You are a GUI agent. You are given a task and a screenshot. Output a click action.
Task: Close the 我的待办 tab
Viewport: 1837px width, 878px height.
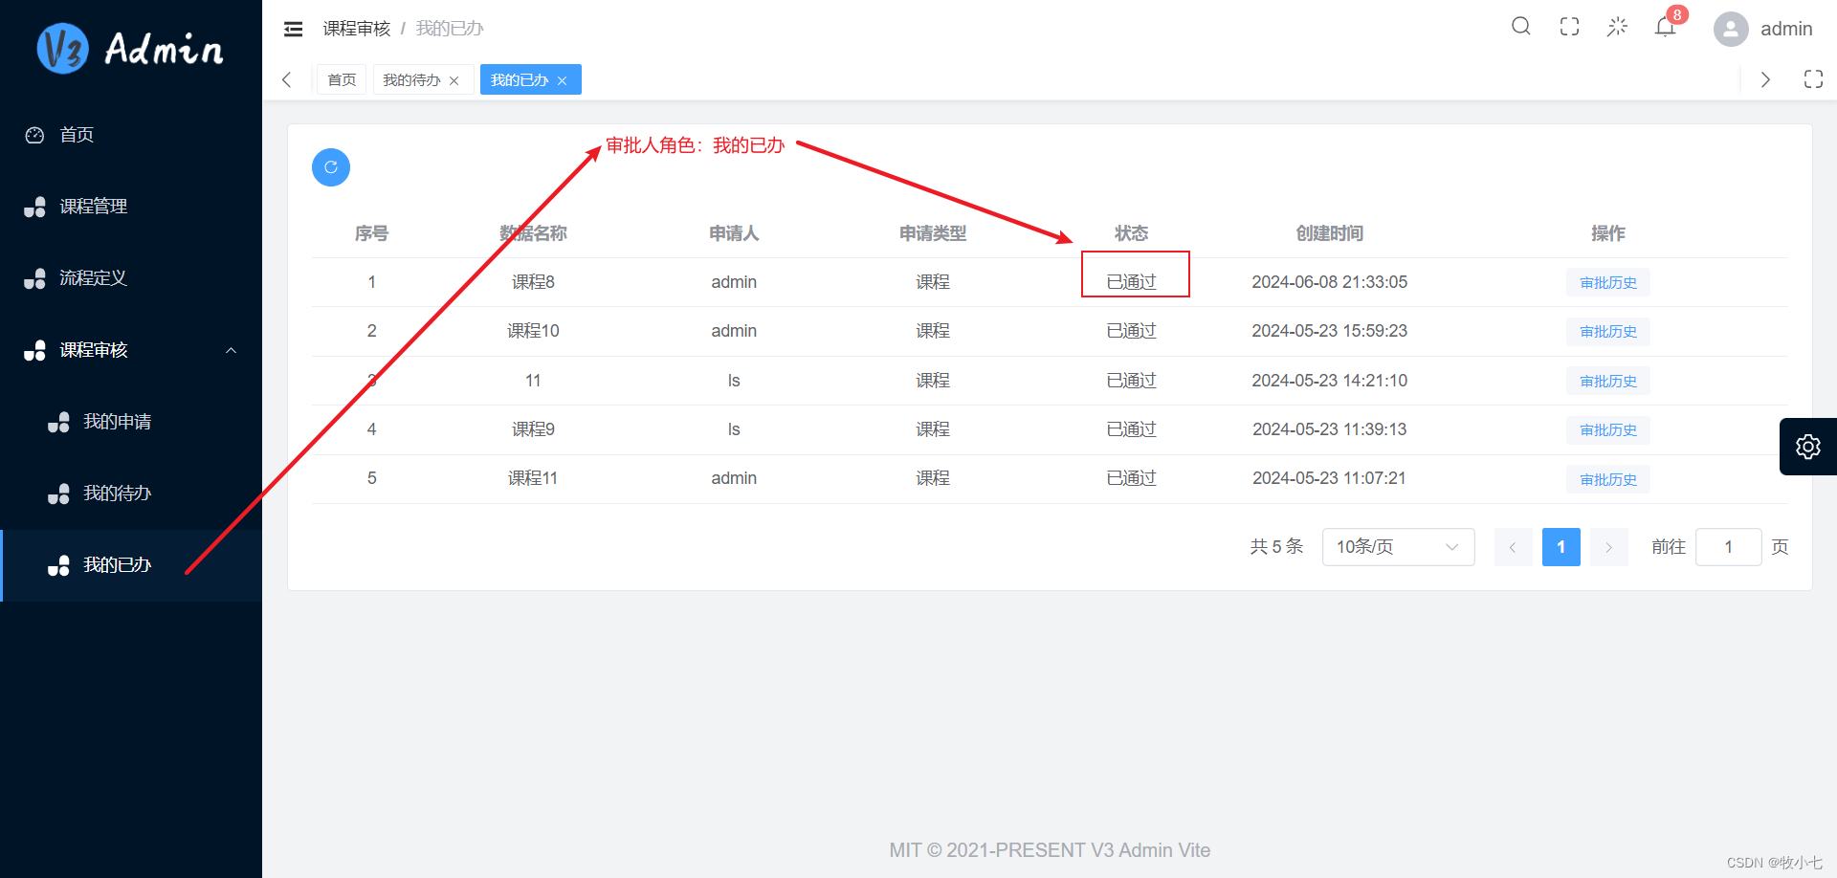454,80
